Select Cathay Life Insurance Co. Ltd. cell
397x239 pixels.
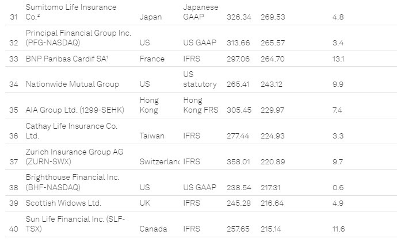(71, 130)
